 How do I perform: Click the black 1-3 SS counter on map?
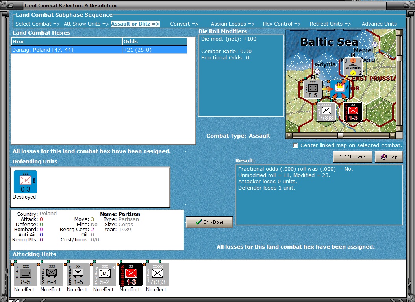point(353,112)
